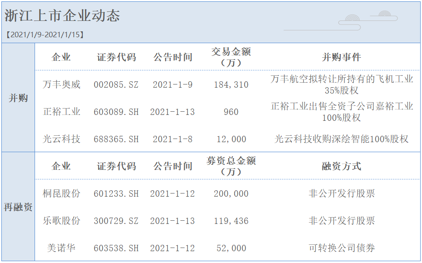Viewport: 422px width, 263px height.
Task: Select stock code 300729.SZ
Action: pyautogui.click(x=116, y=221)
